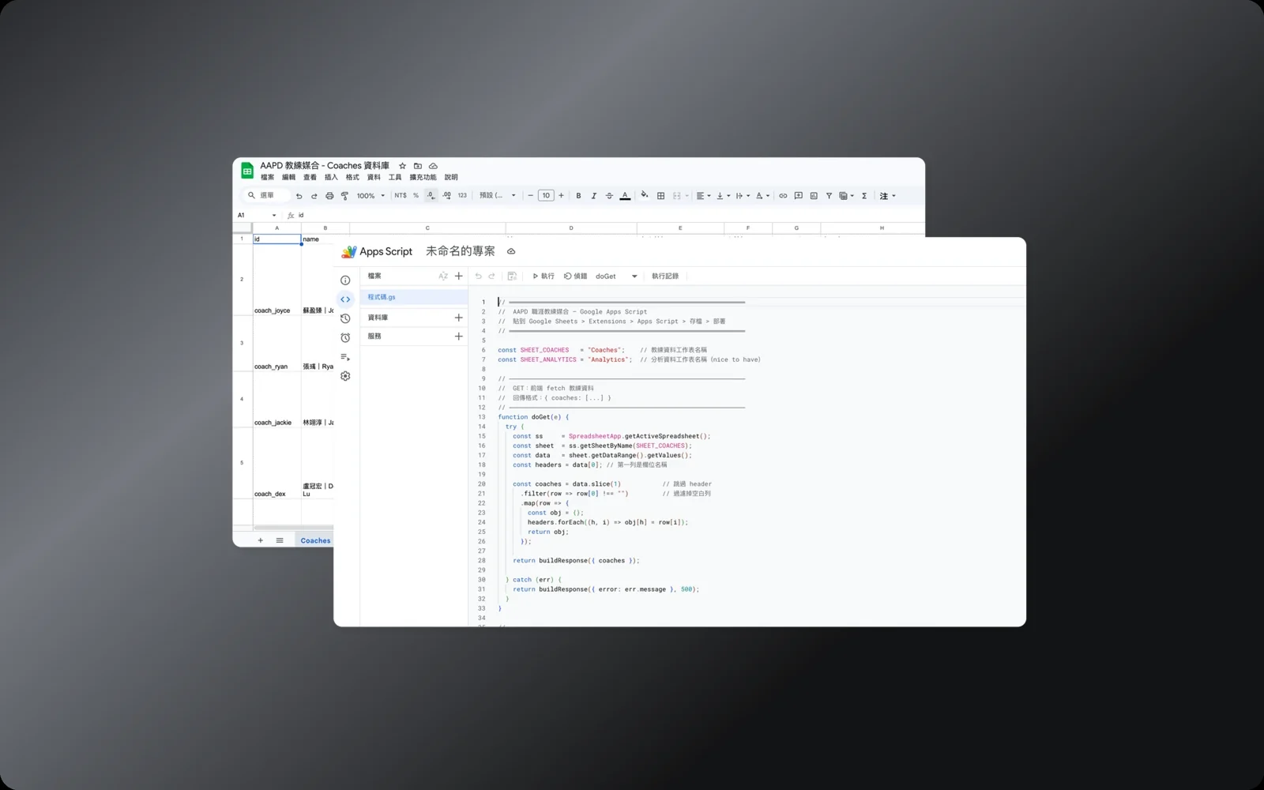Select the 程式碼.gs file
The image size is (1264, 790).
click(x=415, y=297)
